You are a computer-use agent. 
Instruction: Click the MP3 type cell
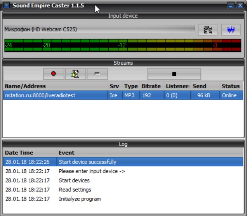click(131, 95)
